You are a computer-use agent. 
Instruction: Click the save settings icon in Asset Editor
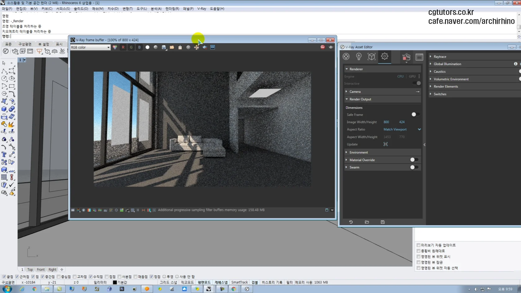tap(383, 222)
